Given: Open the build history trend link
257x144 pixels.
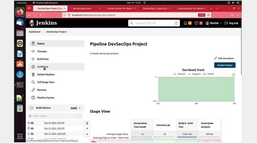Looking at the screenshot, I should (x=73, y=108).
